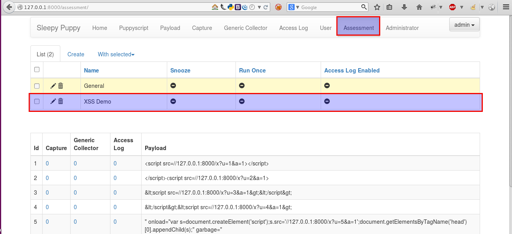The width and height of the screenshot is (512, 234).
Task: Edit the General assessment with pencil icon
Action: [x=53, y=86]
